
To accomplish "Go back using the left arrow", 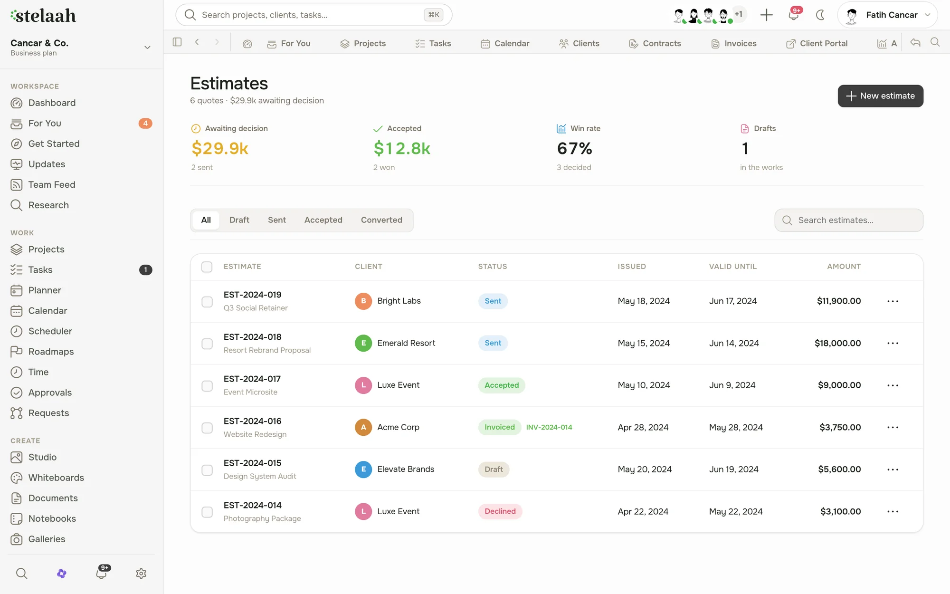I will (197, 42).
